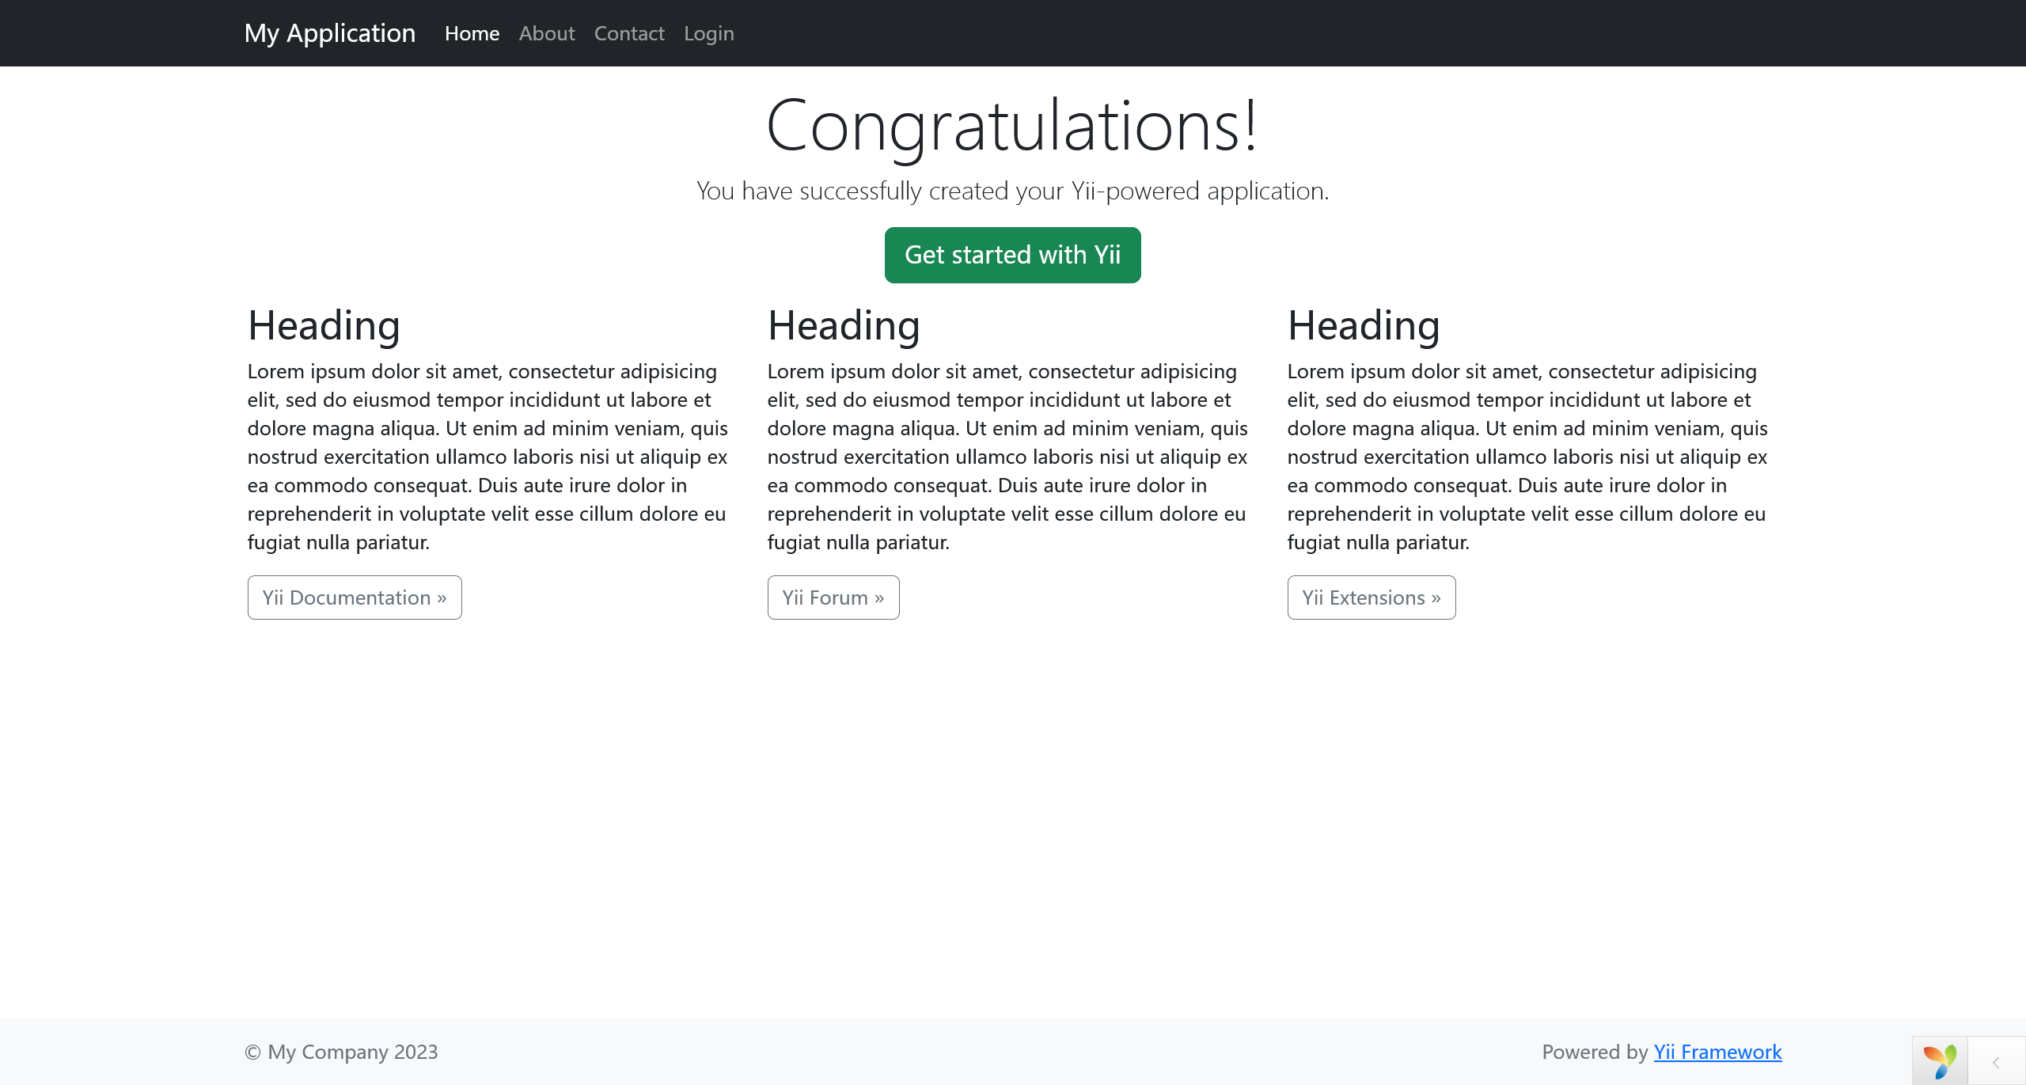Click the Lorem ipsum paragraph above Yii Documentation
The image size is (2026, 1085).
488,457
